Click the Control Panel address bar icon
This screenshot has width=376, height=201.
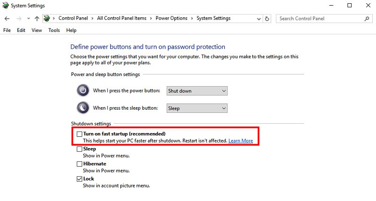pyautogui.click(x=47, y=18)
